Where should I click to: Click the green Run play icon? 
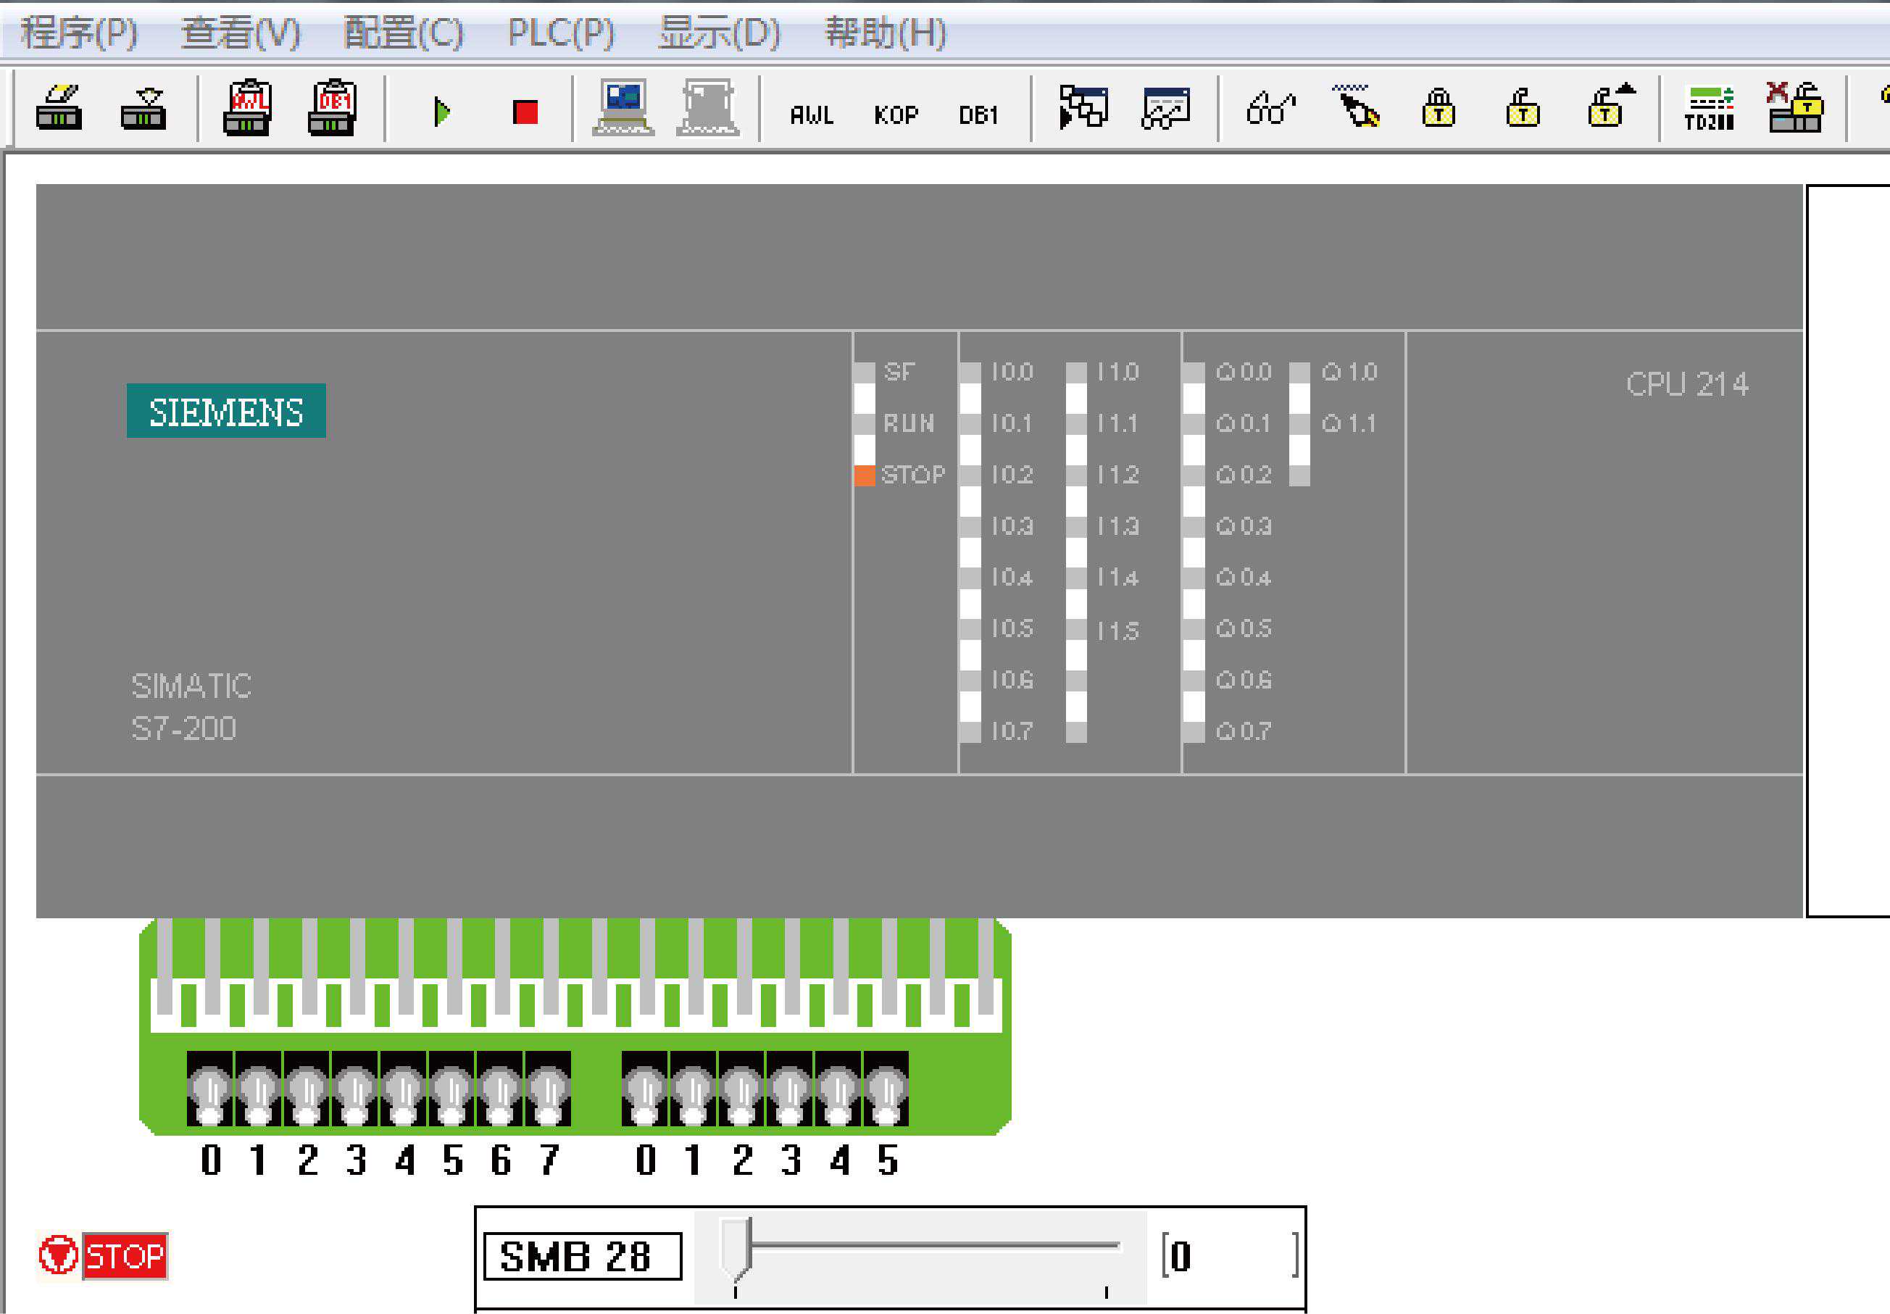click(442, 111)
